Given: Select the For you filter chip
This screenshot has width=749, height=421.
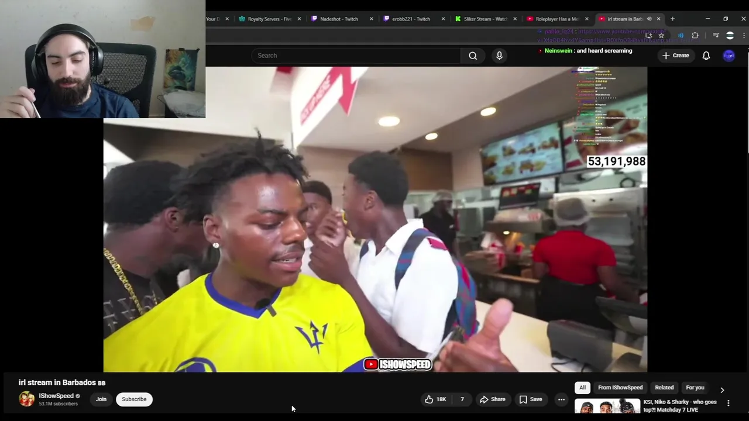Looking at the screenshot, I should click(695, 388).
